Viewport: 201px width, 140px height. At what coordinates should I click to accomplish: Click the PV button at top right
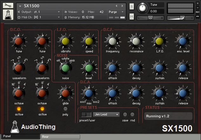(198, 17)
